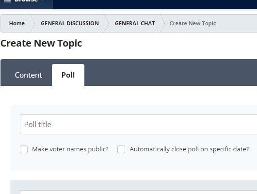Click 'Automatically close poll on specific date?' label
The height and width of the screenshot is (194, 257).
tap(189, 149)
